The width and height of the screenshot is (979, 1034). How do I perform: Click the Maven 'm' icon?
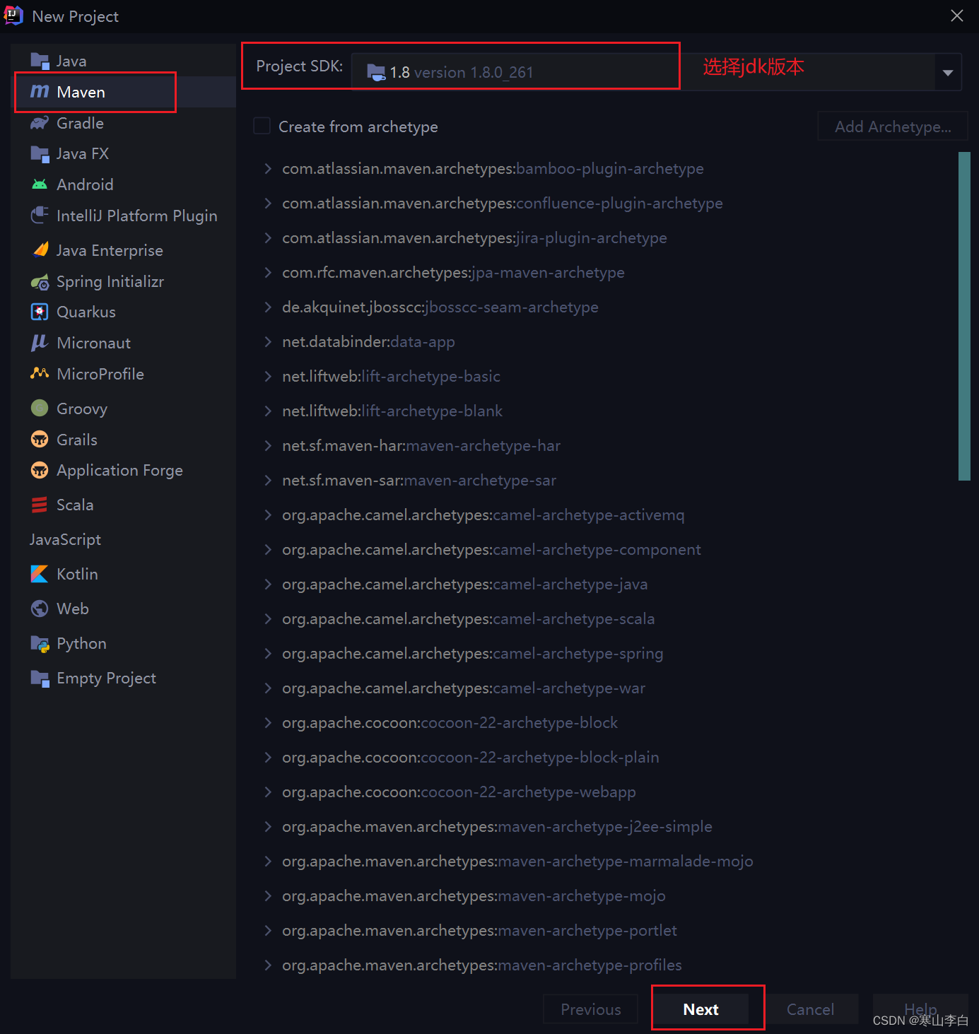coord(40,92)
